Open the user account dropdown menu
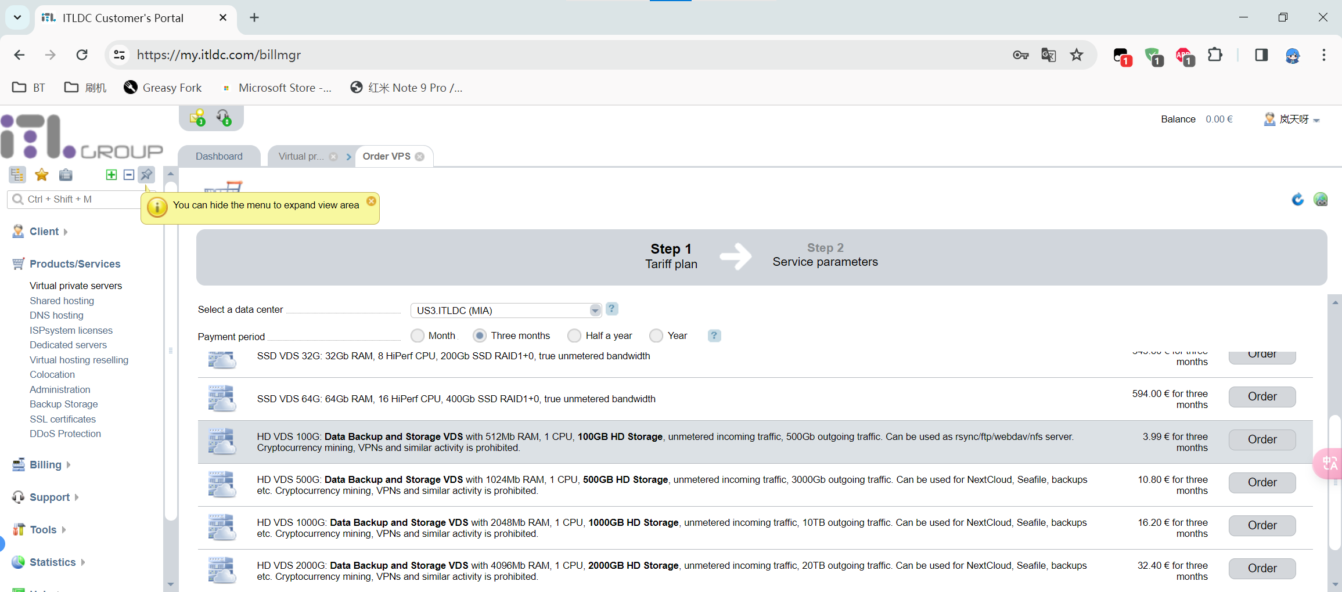The image size is (1342, 592). 1292,120
